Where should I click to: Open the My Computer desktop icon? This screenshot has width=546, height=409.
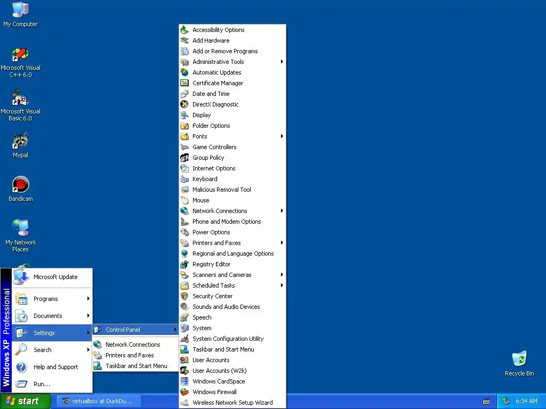[x=20, y=14]
